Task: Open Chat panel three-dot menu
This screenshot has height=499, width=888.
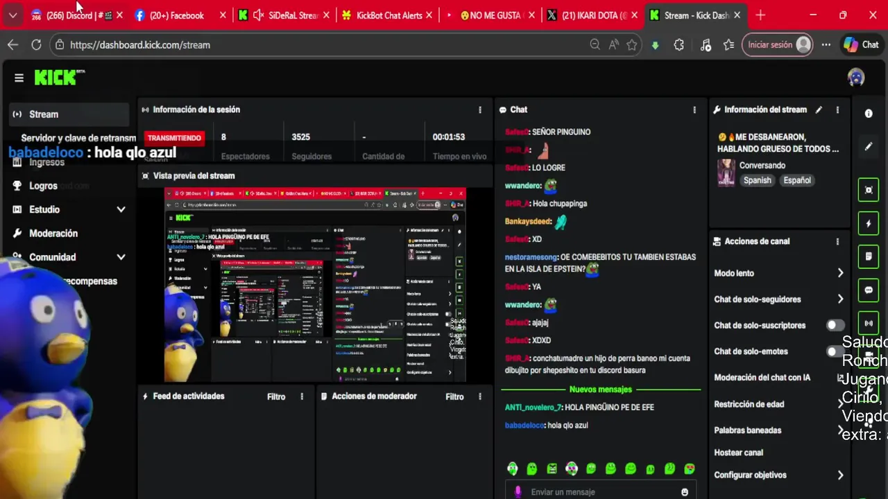Action: (x=694, y=110)
